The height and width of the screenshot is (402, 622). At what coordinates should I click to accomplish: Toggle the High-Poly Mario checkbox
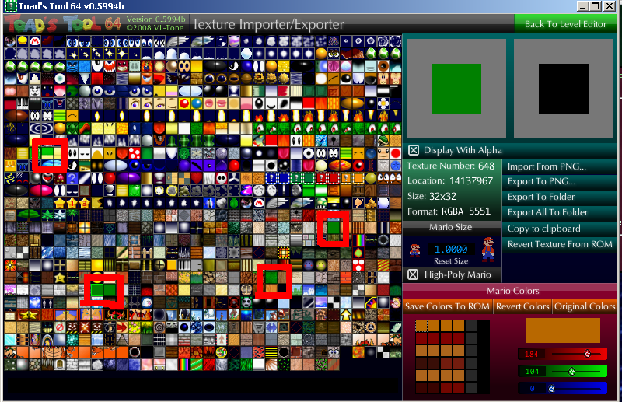point(414,274)
